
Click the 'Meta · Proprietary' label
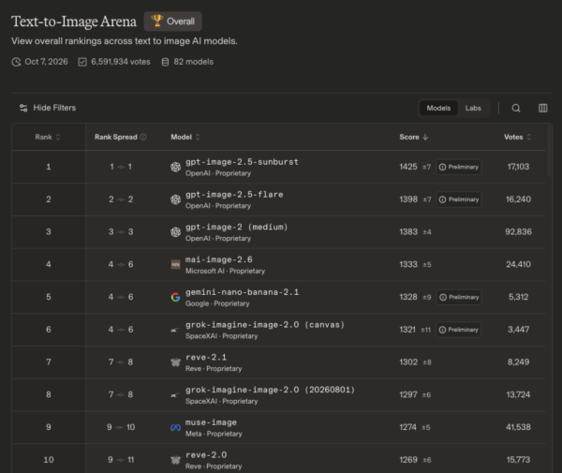click(214, 434)
